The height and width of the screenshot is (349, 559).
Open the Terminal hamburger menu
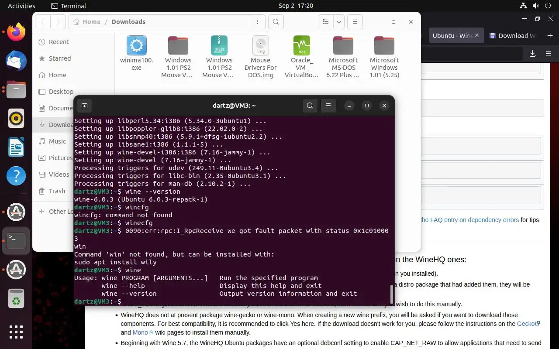pos(328,106)
